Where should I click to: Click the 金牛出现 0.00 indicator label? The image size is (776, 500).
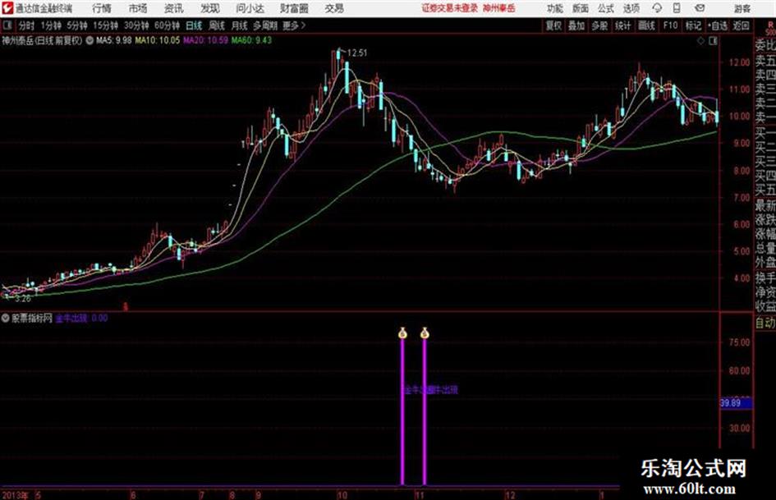click(81, 319)
